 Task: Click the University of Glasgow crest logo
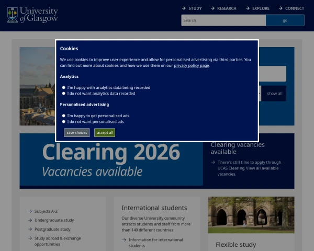tap(13, 15)
